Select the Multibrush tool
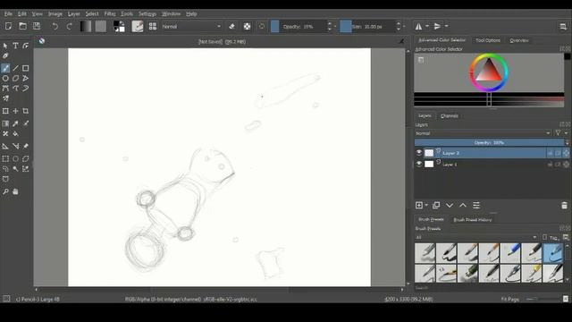Screen dimensions: 572x322 pos(5,98)
